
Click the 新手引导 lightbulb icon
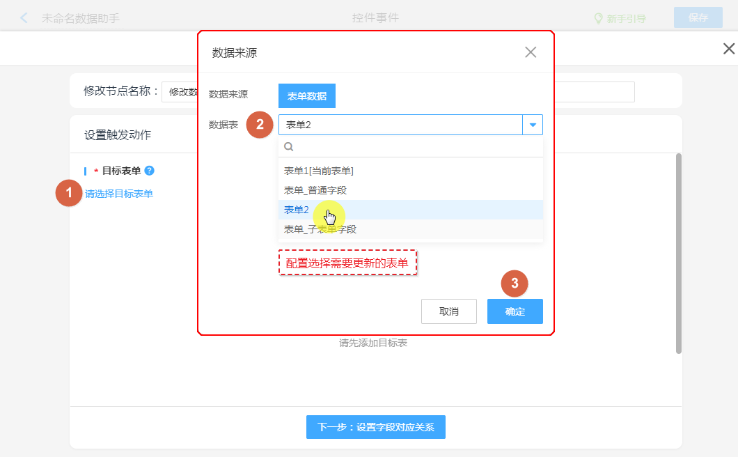click(598, 19)
